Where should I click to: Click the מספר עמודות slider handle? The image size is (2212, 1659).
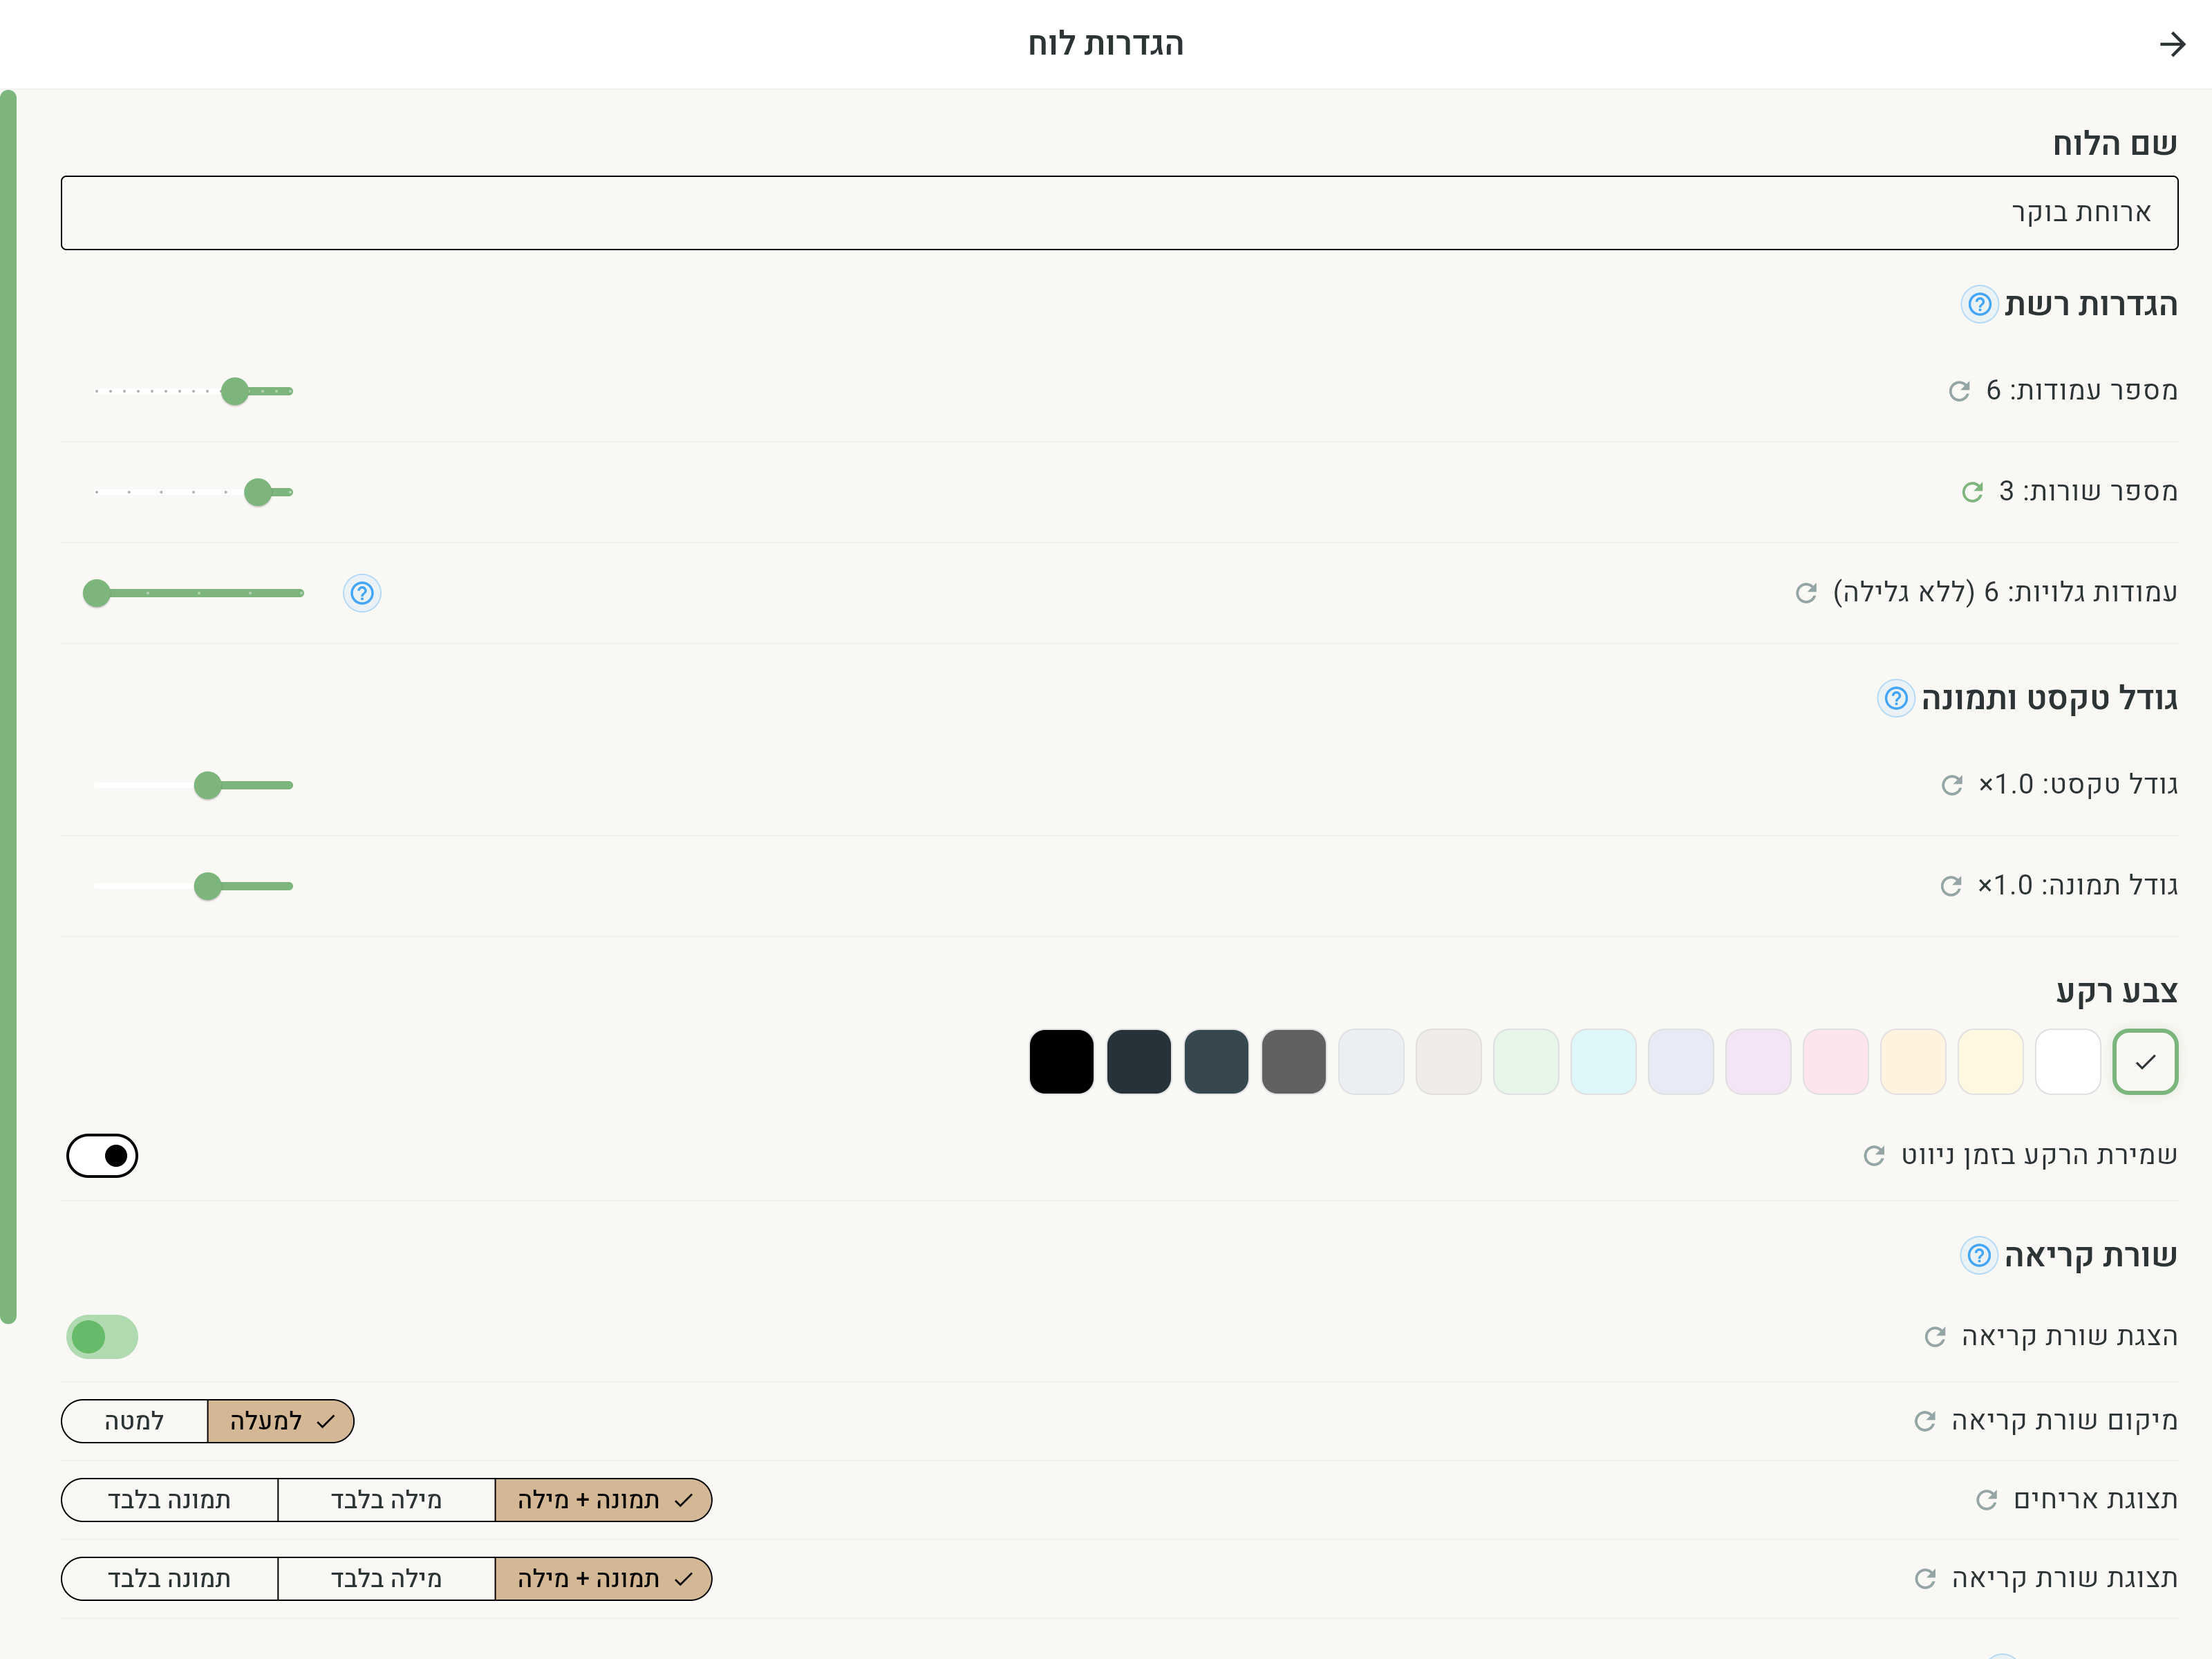pos(235,391)
